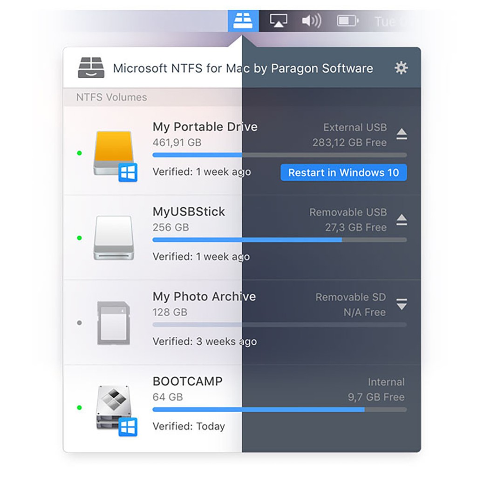Eject My Portable Drive
This screenshot has width=477, height=477.
[402, 134]
